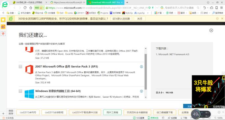Viewport: 225px width, 120px height.
Task: Show more bookmarks with chevron
Action: [148, 13]
